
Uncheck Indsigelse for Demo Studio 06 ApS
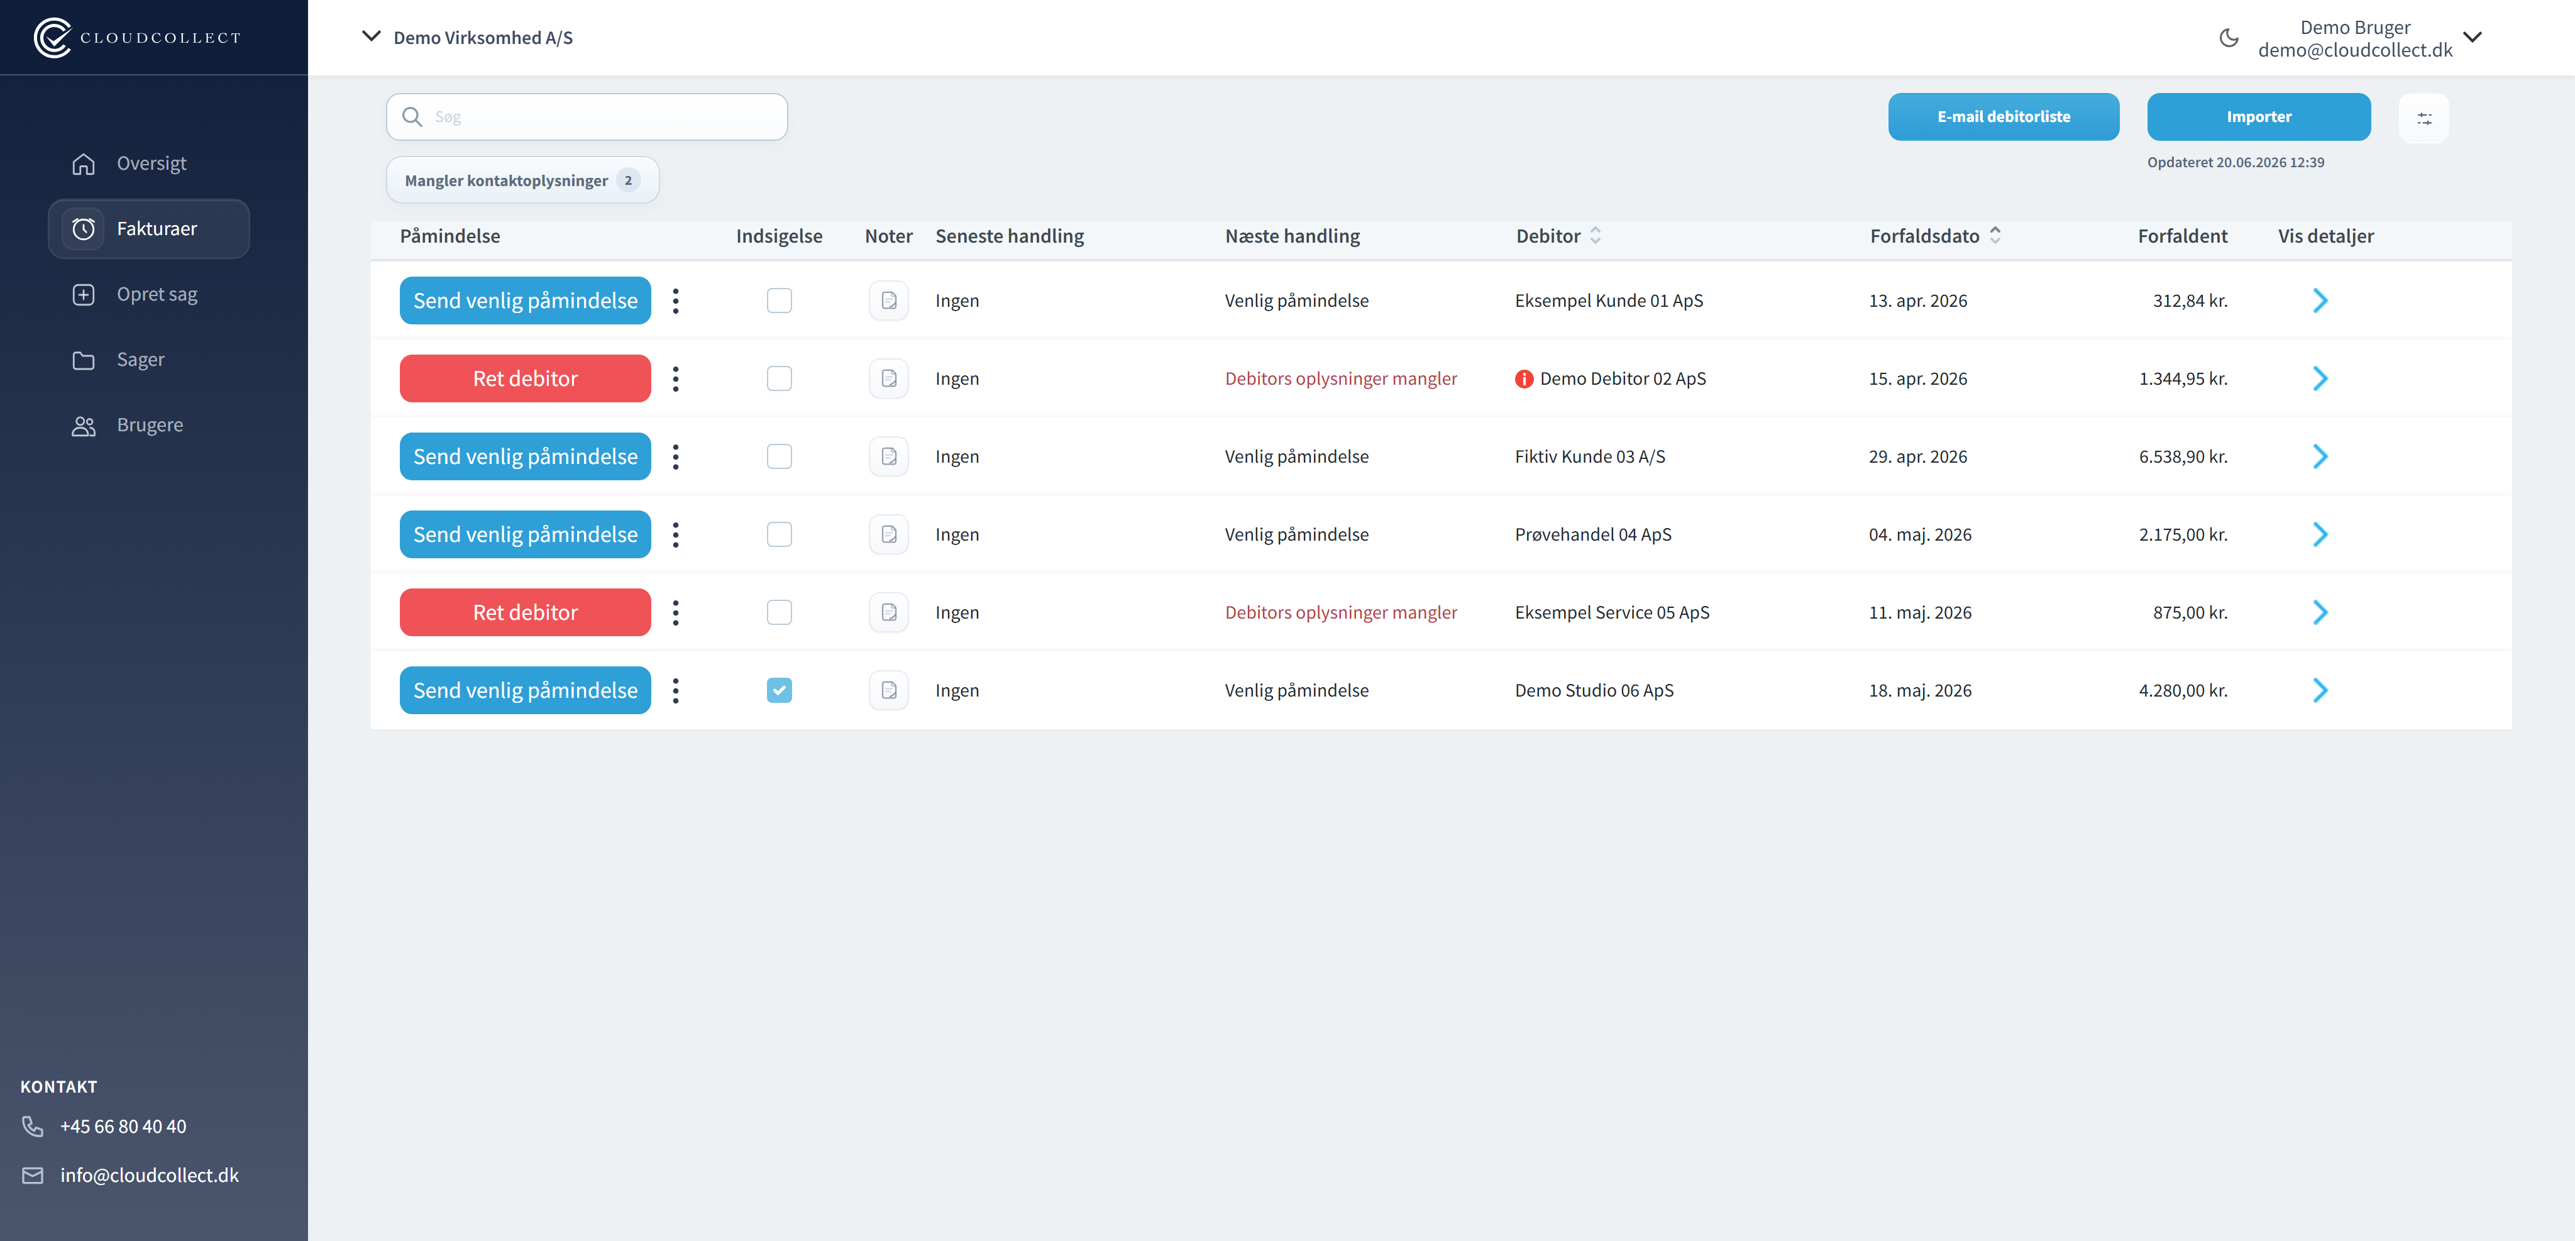click(x=779, y=691)
